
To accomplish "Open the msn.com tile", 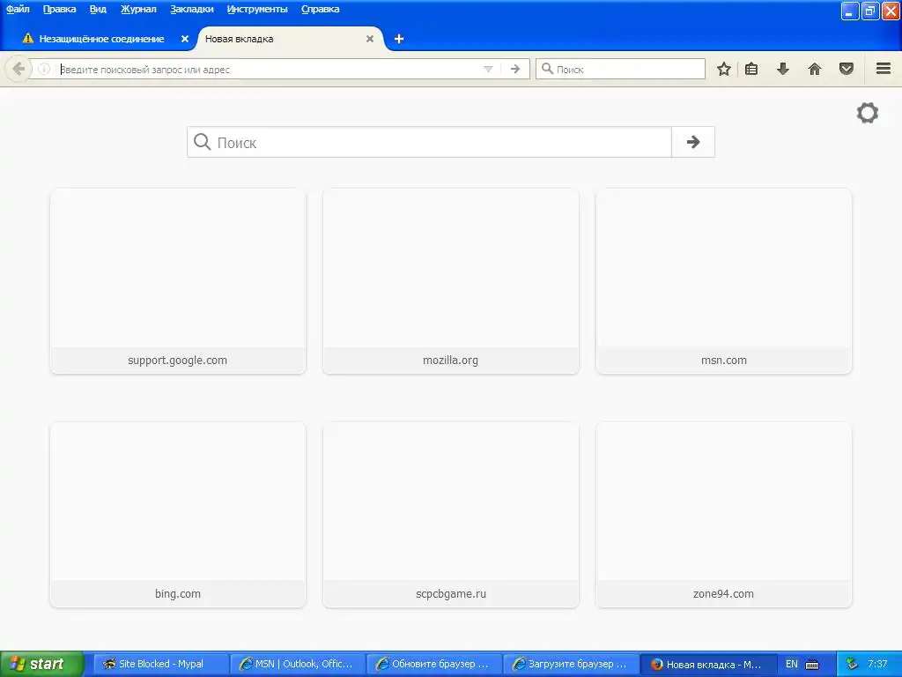I will pos(724,281).
